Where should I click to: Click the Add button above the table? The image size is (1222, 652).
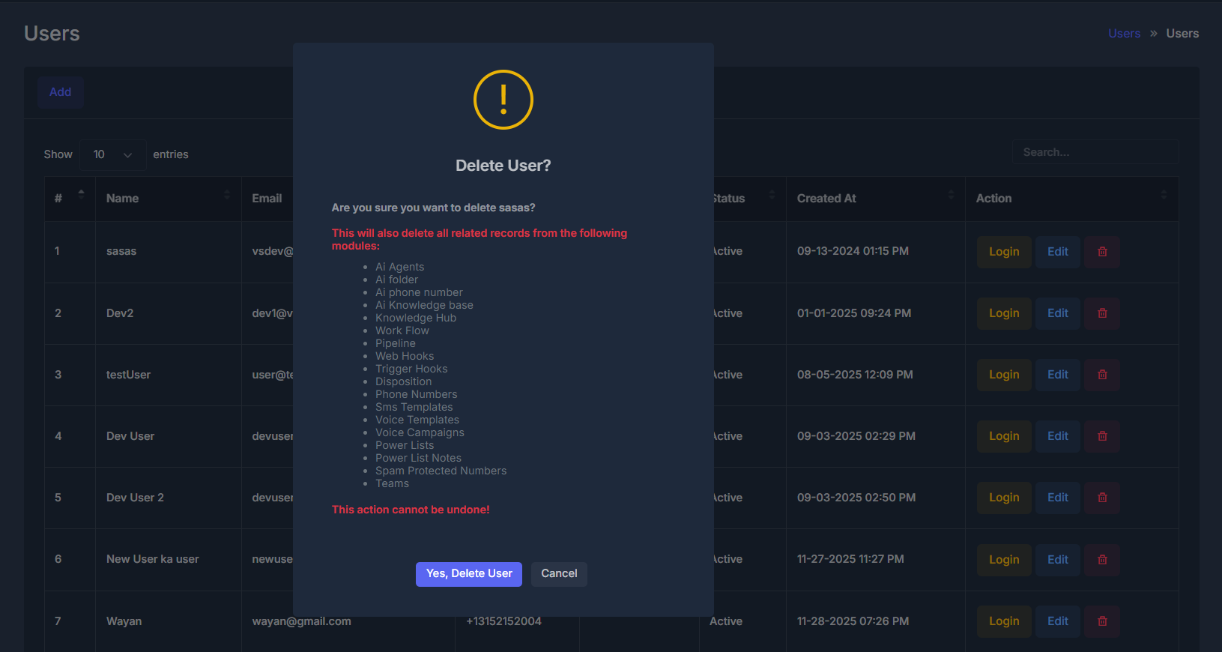(61, 92)
